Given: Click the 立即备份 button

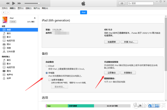Looking at the screenshot, I should click(x=112, y=73).
